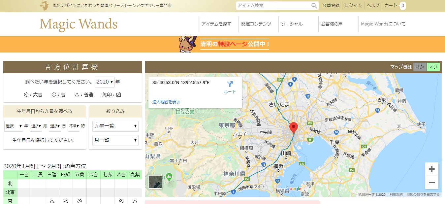
Task: Open the ヘルプ link
Action: pyautogui.click(x=373, y=6)
